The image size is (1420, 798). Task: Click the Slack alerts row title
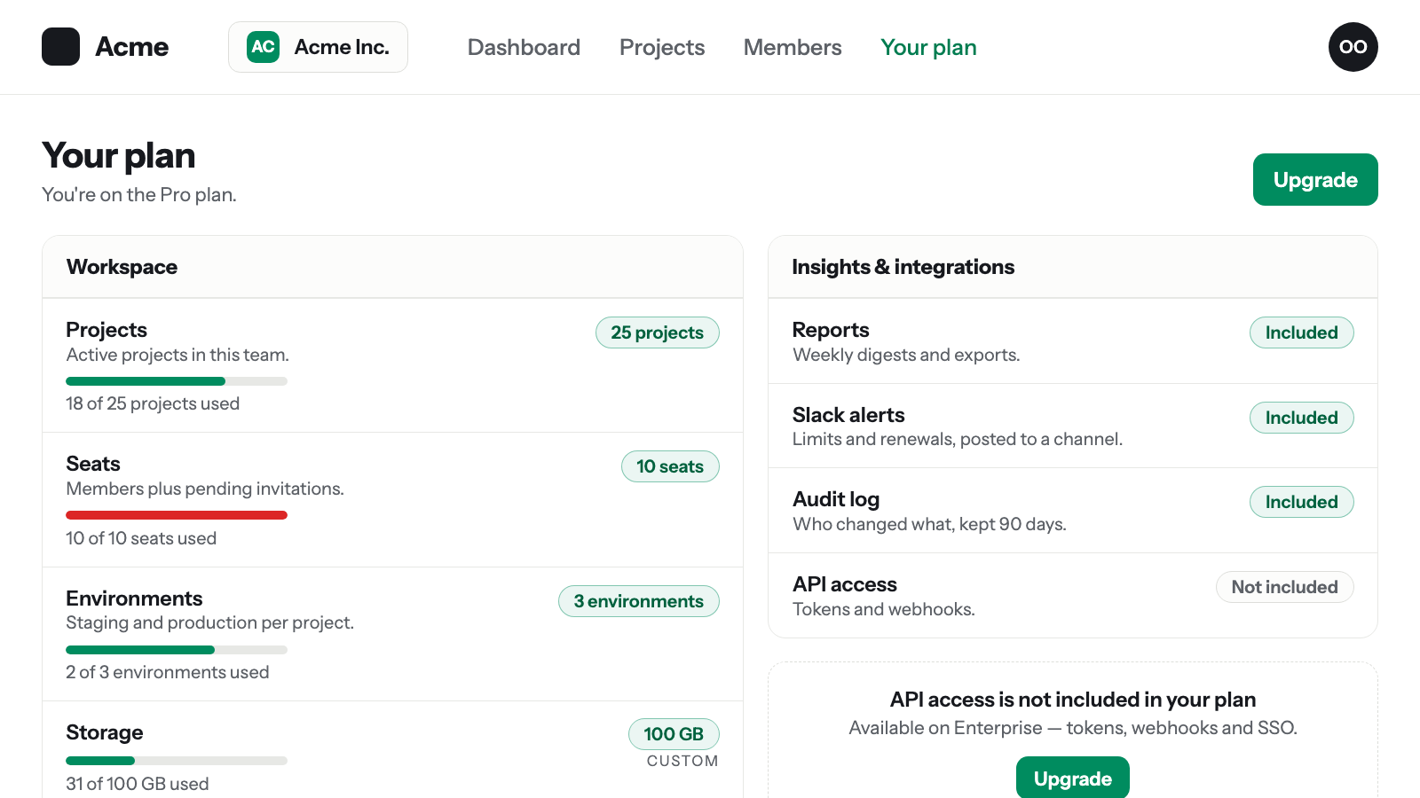point(848,415)
